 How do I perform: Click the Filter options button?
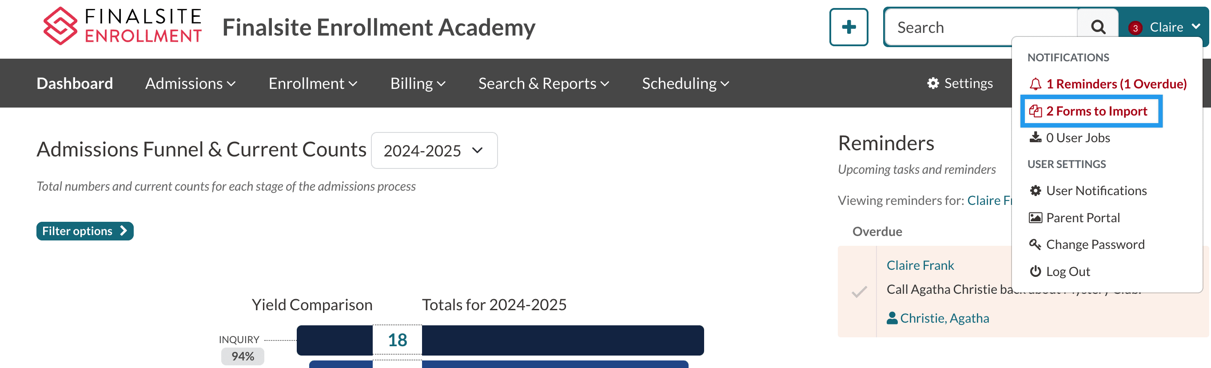(84, 231)
